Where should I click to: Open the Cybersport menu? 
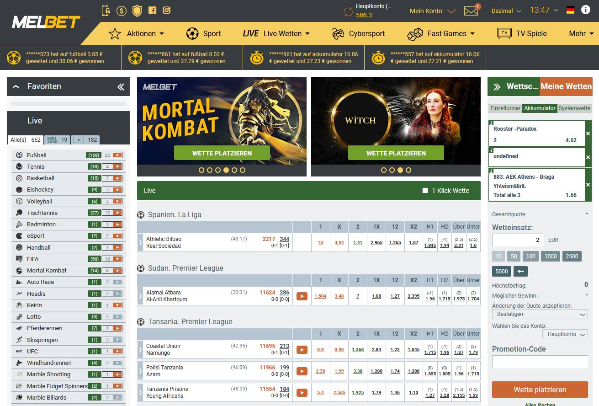click(x=358, y=33)
